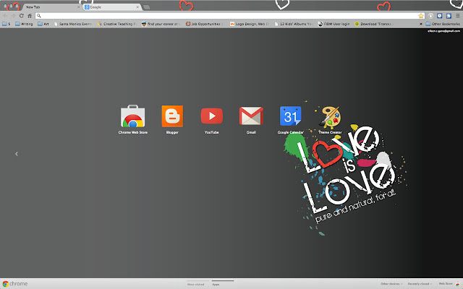The height and width of the screenshot is (289, 463).
Task: Expand the Other devices menu
Action: (391, 284)
